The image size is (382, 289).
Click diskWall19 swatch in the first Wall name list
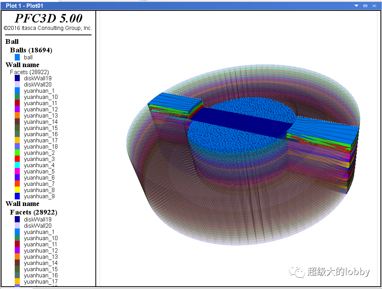point(17,78)
